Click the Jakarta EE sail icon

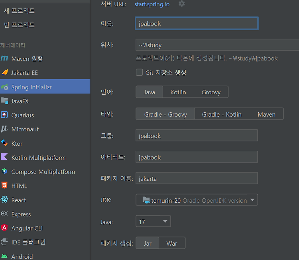tap(5, 72)
